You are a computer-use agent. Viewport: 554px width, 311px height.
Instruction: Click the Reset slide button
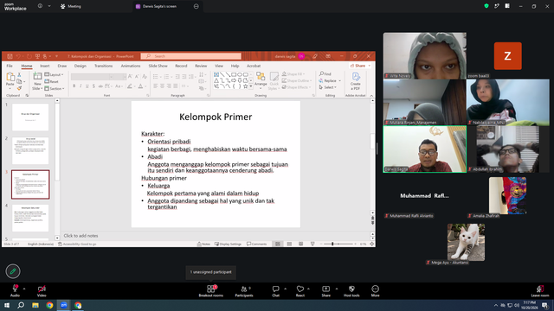click(x=52, y=81)
